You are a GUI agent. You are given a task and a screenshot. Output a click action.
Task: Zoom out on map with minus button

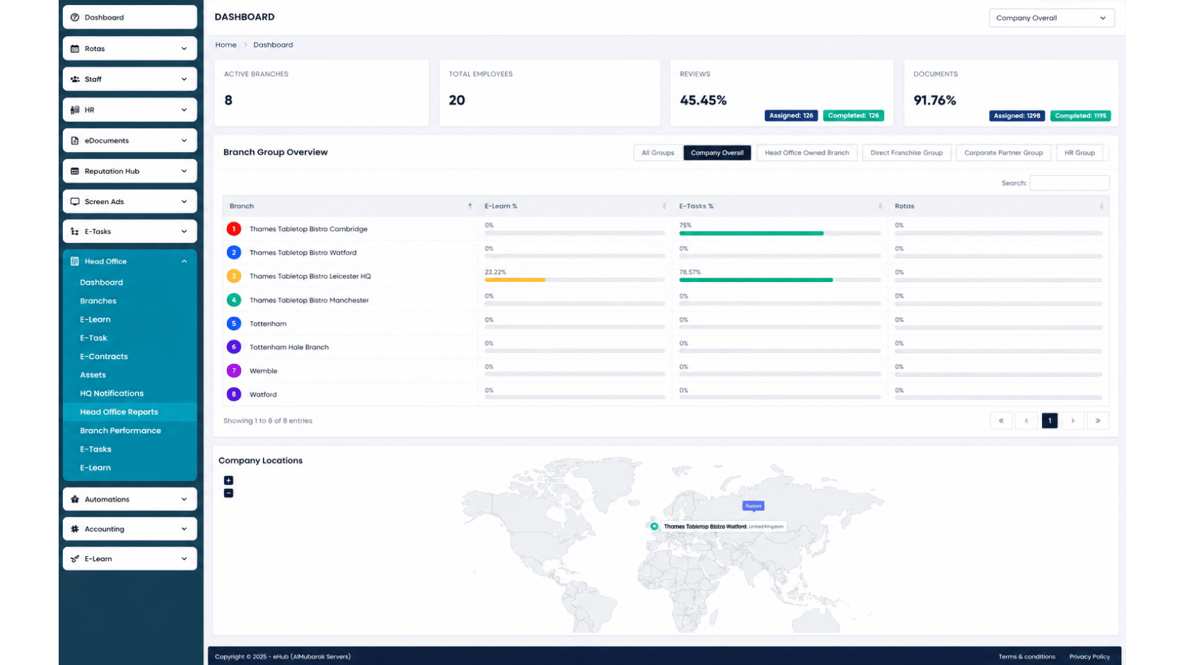coord(228,493)
